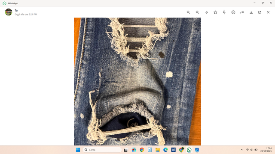
Task: Close the image viewer
Action: [x=268, y=12]
